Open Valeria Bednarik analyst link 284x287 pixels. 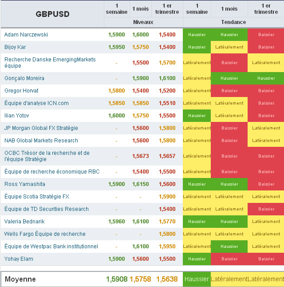pos(24,222)
